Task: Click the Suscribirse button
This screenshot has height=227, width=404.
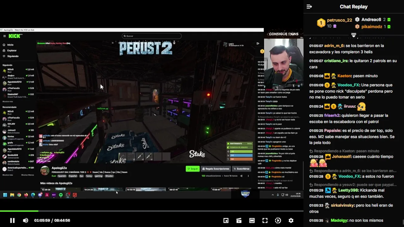Action: pos(241,169)
